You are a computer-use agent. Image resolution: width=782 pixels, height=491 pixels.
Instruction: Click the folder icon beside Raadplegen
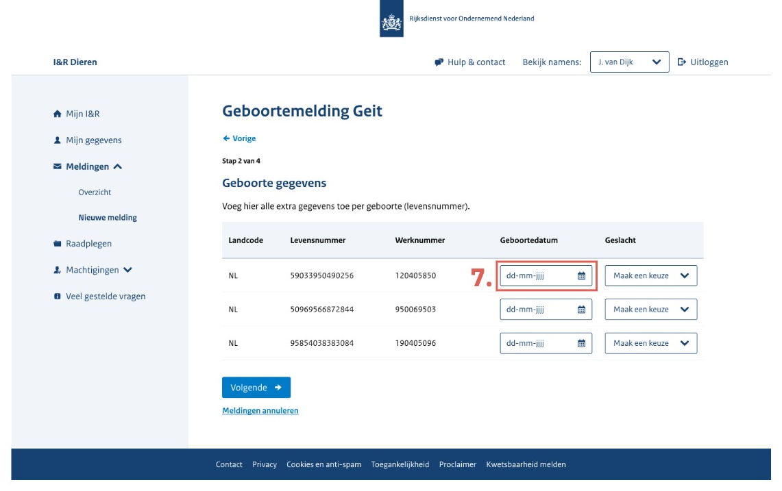click(58, 243)
